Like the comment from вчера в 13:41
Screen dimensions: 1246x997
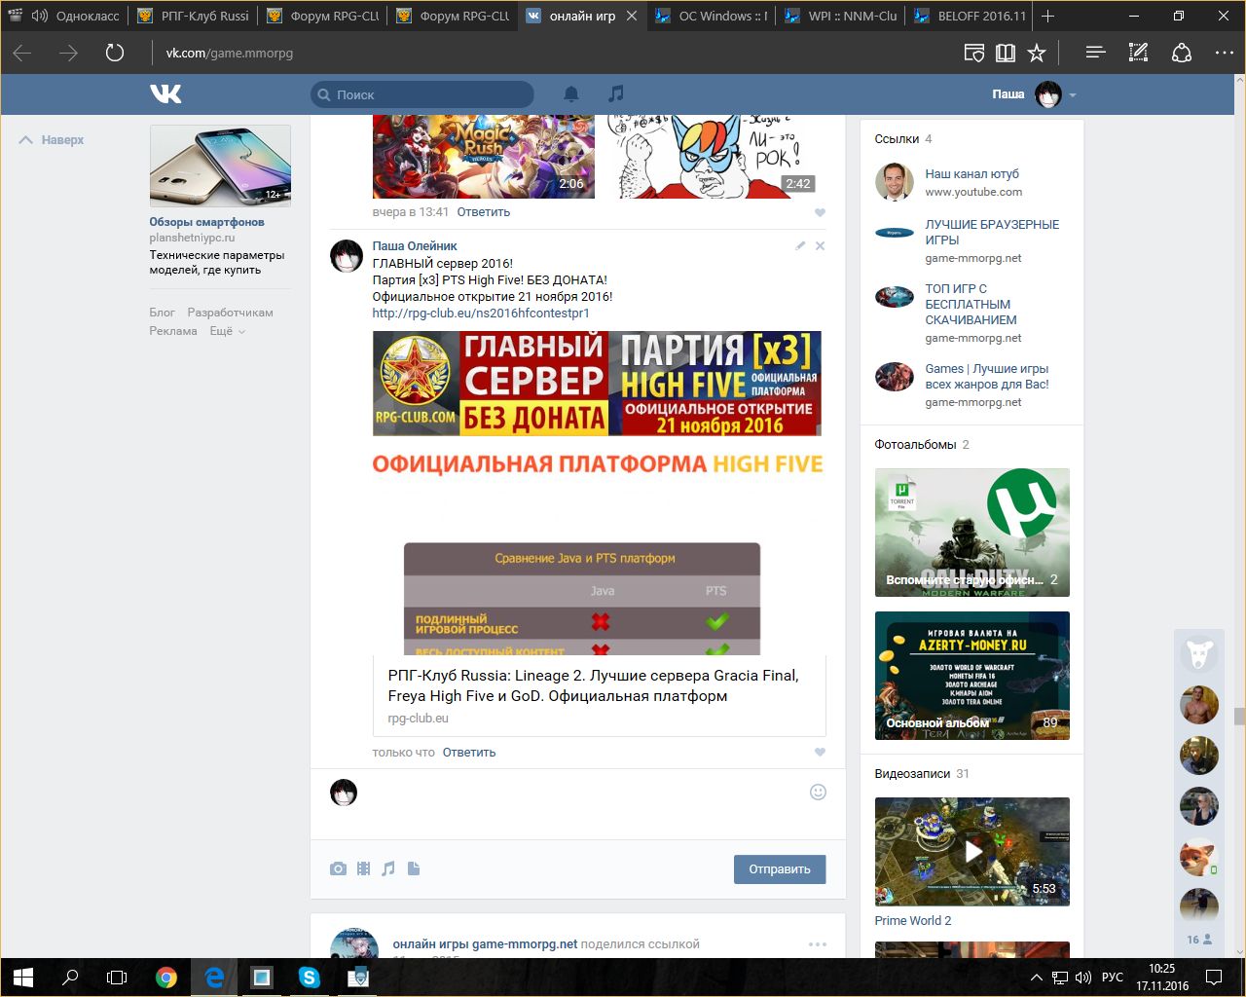820,212
